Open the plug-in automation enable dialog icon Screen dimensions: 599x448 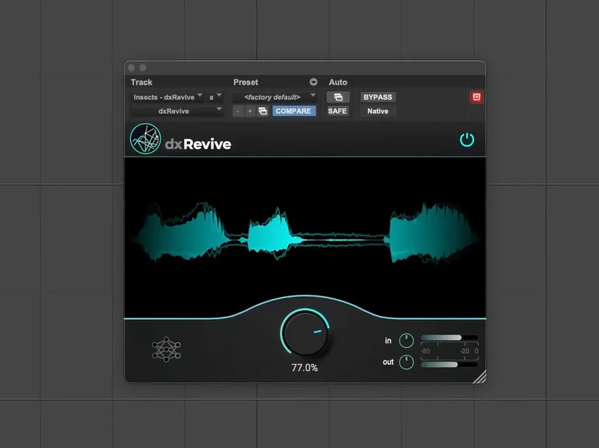pos(338,97)
